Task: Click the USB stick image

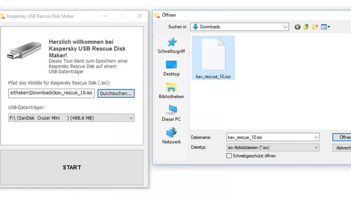Action: click(x=24, y=50)
